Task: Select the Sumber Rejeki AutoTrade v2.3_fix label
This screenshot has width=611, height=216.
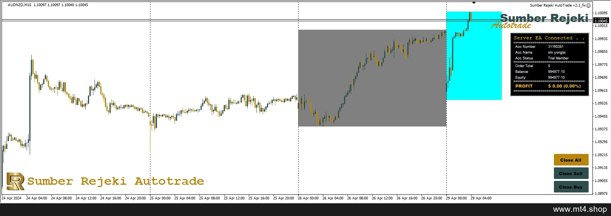Action: click(x=558, y=5)
